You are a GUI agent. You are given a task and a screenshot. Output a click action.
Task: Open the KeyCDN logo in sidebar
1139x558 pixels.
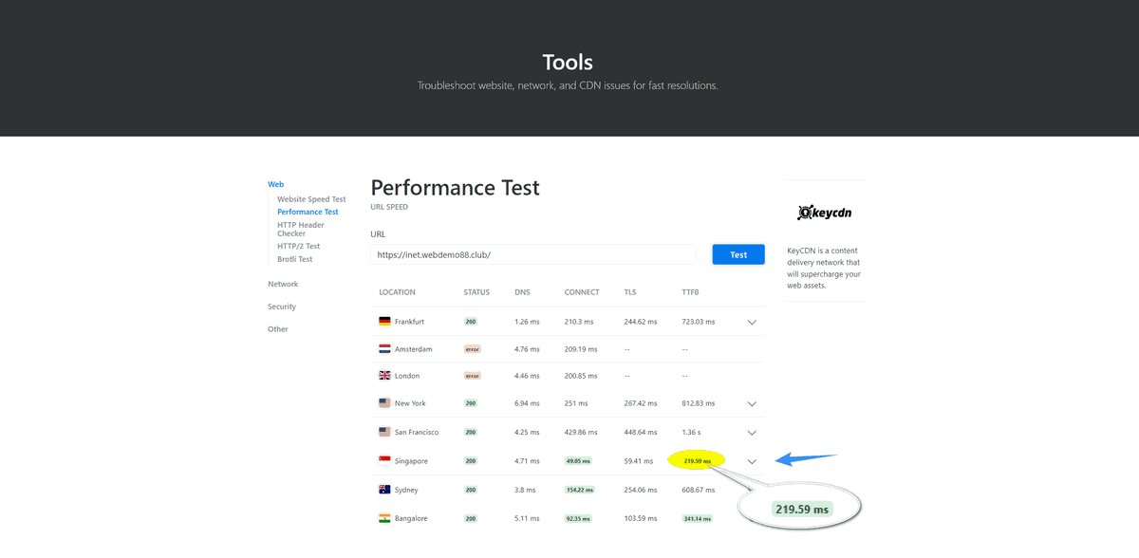pyautogui.click(x=824, y=213)
